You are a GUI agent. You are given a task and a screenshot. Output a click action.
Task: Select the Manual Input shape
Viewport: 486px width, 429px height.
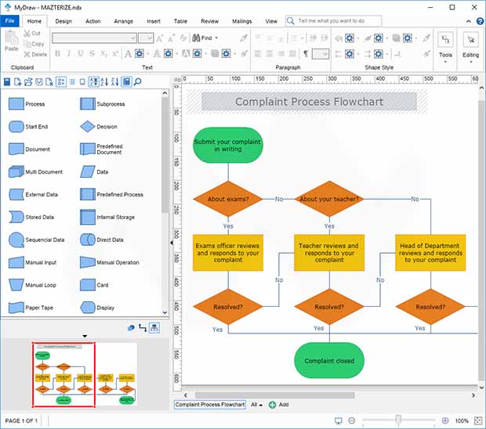pyautogui.click(x=32, y=262)
